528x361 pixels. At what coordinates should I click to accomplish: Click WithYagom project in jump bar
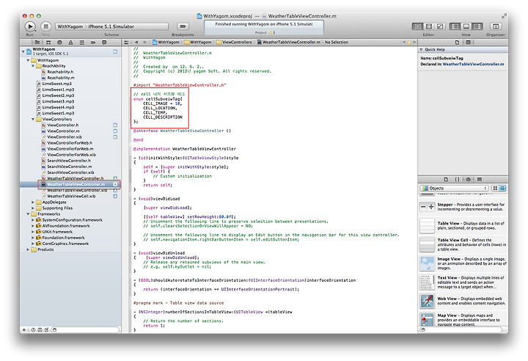(166, 43)
